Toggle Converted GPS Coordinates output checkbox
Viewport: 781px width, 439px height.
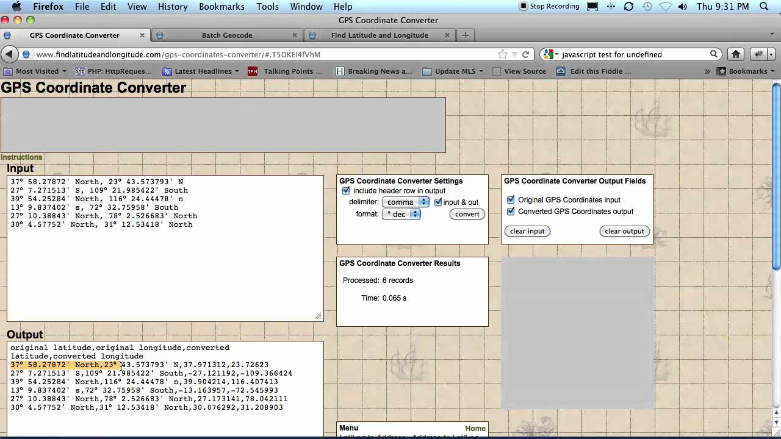(x=511, y=212)
